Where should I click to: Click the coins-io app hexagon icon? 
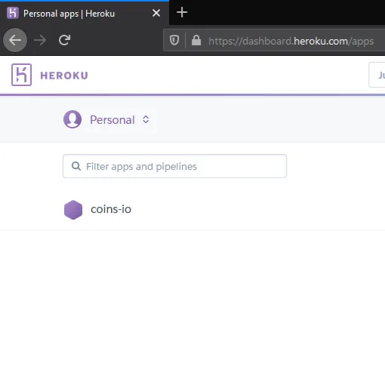[73, 210]
